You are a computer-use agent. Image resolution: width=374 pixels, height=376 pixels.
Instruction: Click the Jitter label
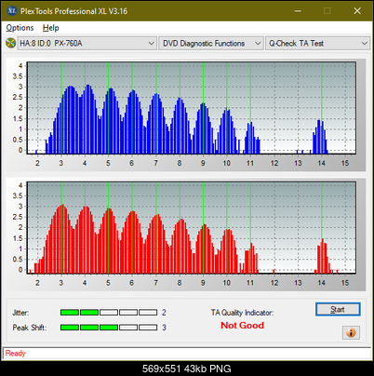pos(20,313)
